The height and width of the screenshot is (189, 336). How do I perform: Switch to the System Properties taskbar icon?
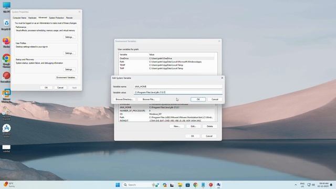coord(218,185)
